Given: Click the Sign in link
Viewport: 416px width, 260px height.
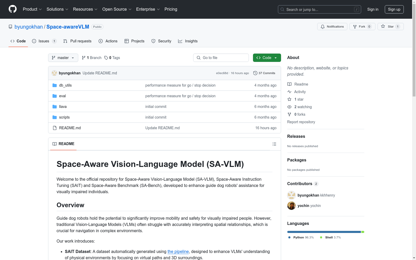Looking at the screenshot, I should [x=373, y=9].
